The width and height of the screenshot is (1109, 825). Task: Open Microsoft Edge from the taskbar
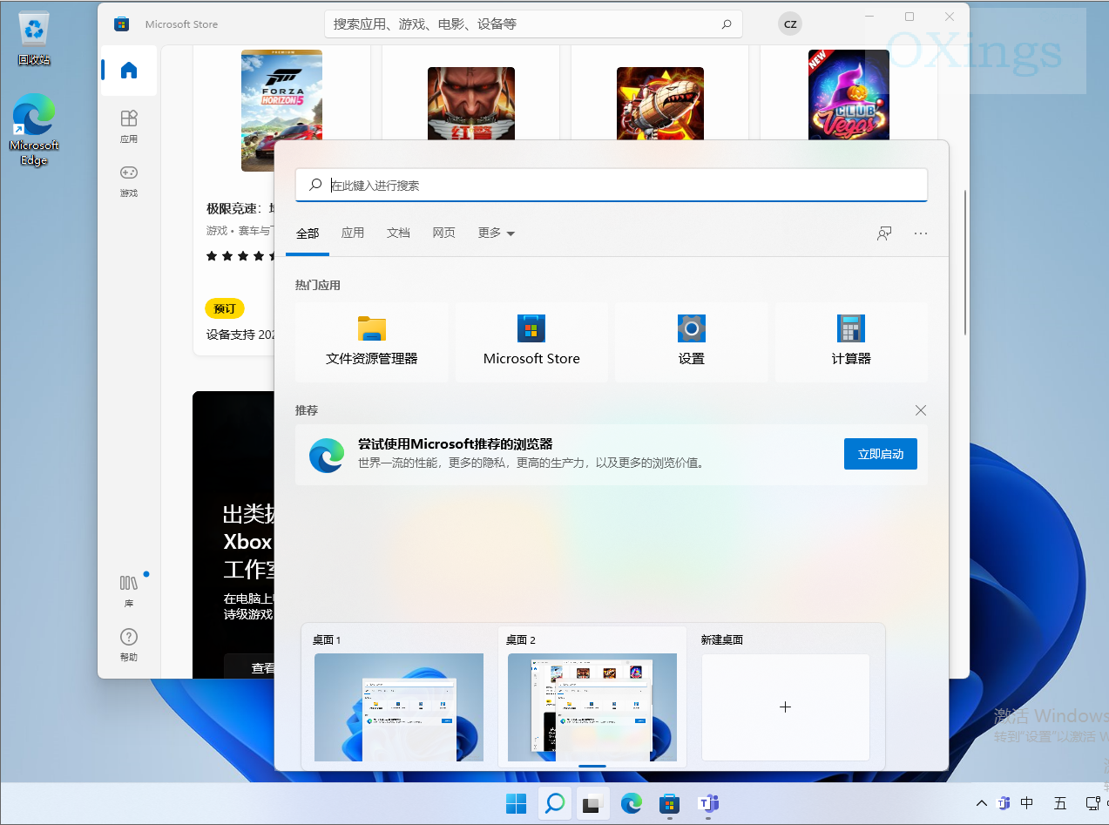pos(631,803)
